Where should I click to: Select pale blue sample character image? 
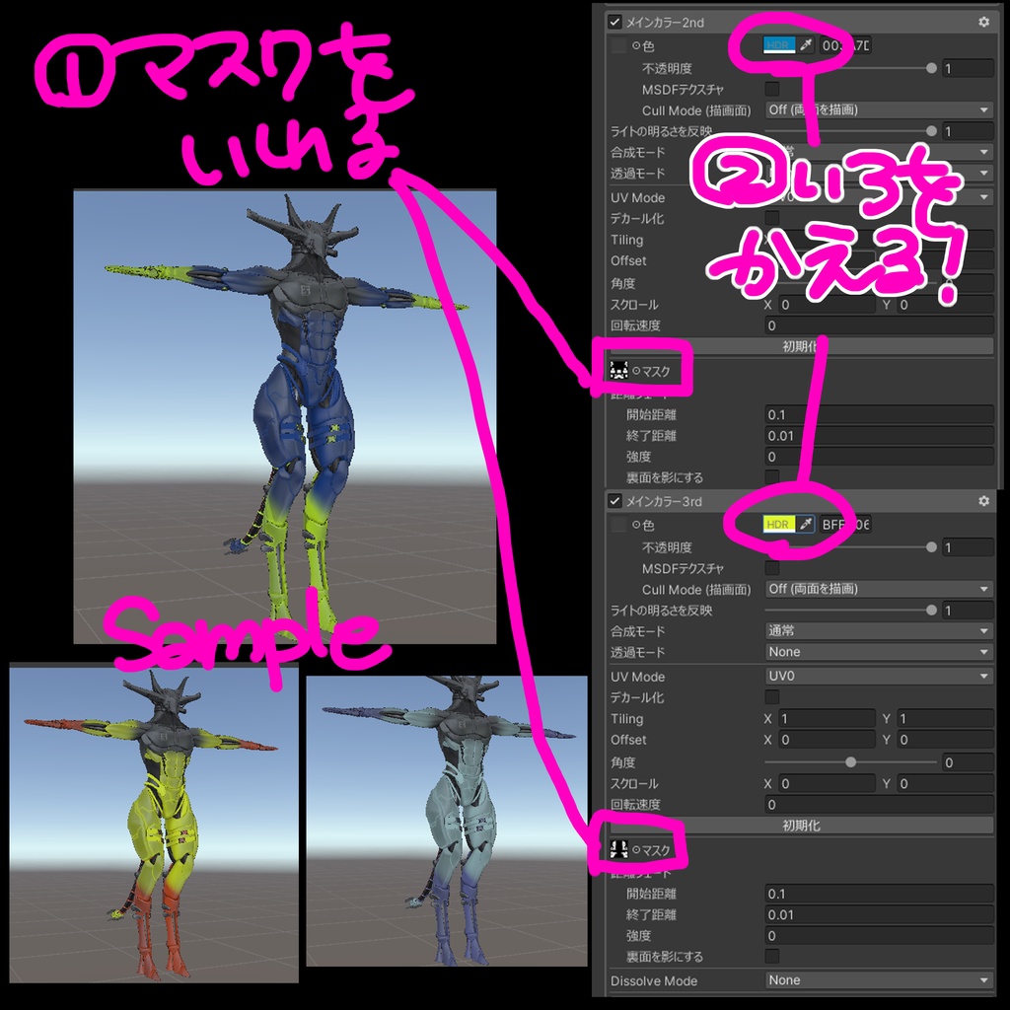pos(447,821)
